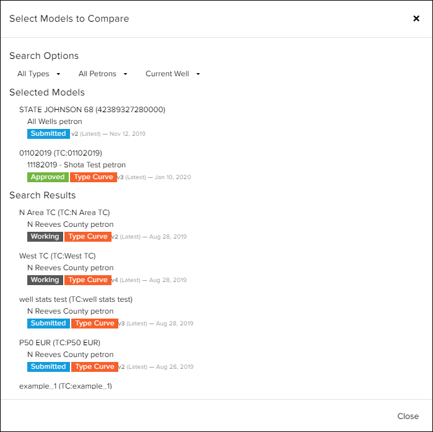Select P50 EUR type curve result
The image size is (433, 432).
tap(59, 343)
